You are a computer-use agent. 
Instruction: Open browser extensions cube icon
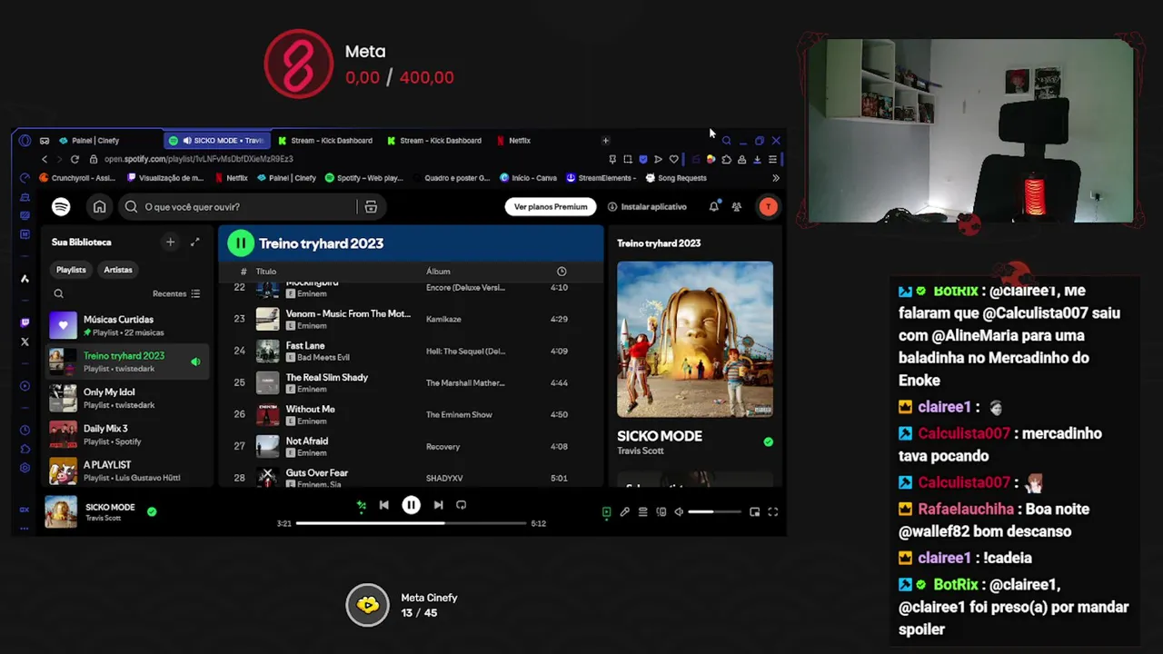click(726, 160)
